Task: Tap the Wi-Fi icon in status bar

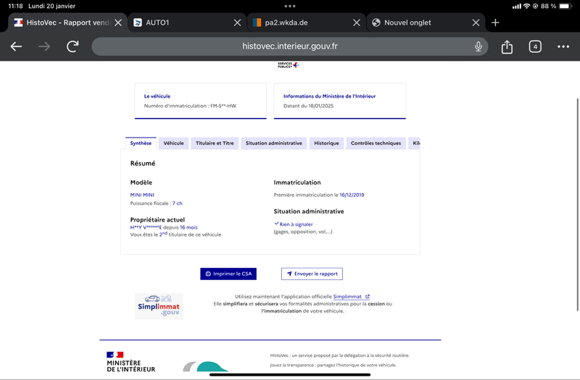Action: [x=526, y=6]
